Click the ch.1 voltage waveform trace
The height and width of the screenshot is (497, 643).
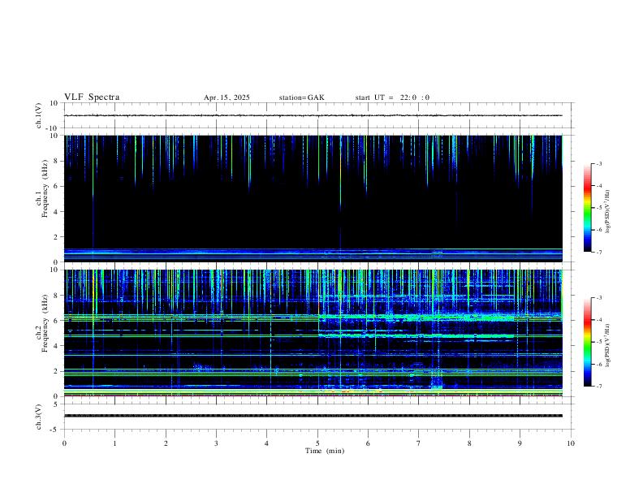point(313,115)
